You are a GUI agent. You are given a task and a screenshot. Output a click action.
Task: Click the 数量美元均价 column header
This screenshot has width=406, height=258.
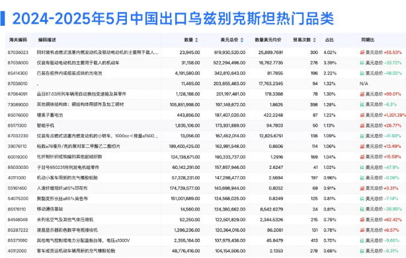coord(268,40)
